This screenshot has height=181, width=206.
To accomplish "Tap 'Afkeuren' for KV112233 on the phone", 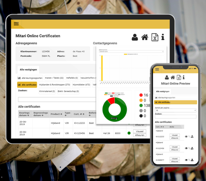I will point(175,138).
